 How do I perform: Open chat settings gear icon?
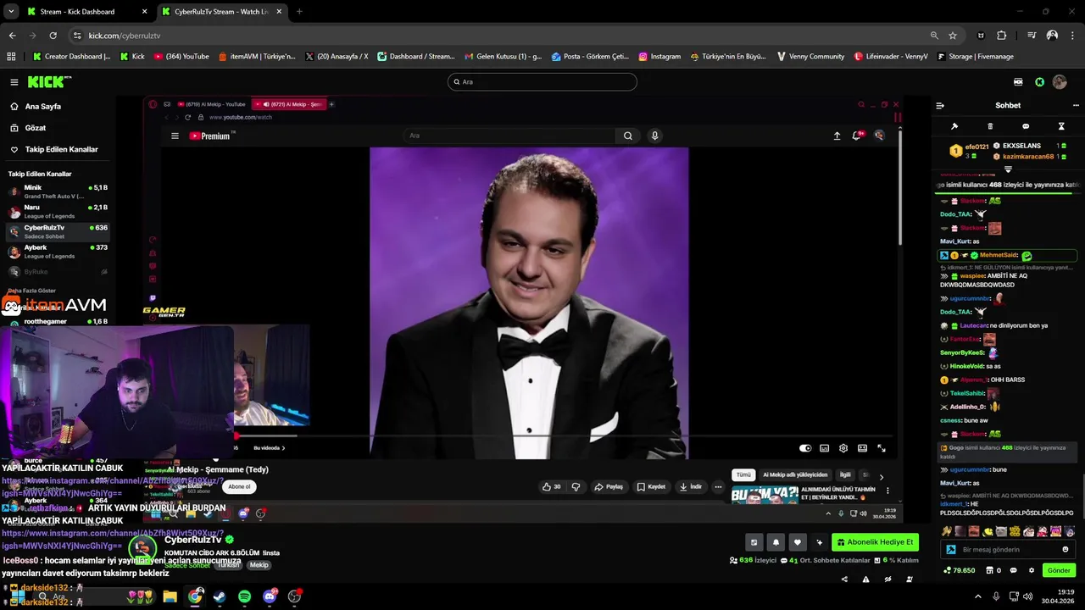1032,570
